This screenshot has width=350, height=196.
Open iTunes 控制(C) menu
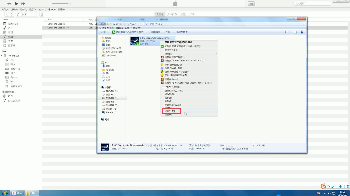[42, 9]
